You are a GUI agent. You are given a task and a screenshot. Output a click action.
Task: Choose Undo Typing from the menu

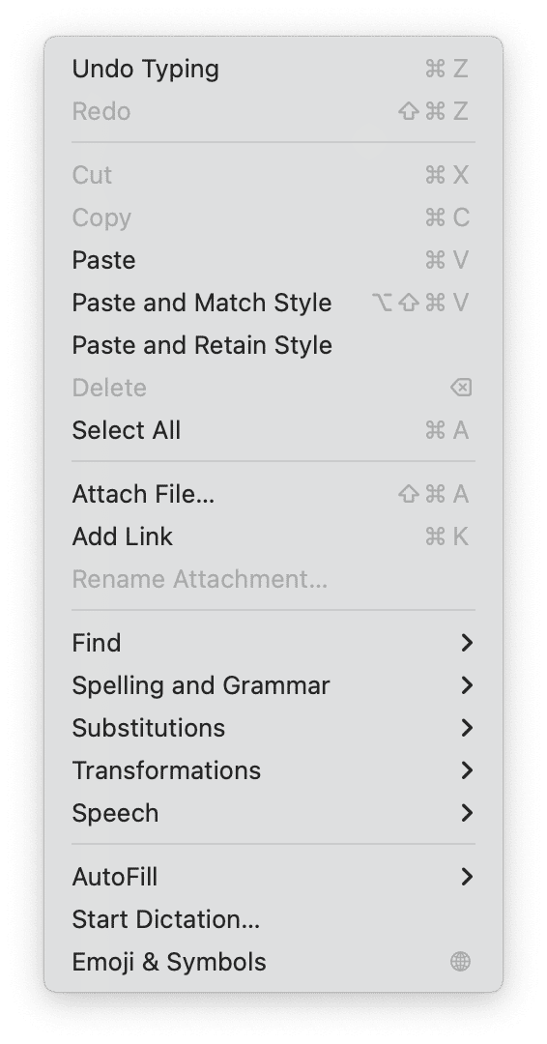[273, 69]
